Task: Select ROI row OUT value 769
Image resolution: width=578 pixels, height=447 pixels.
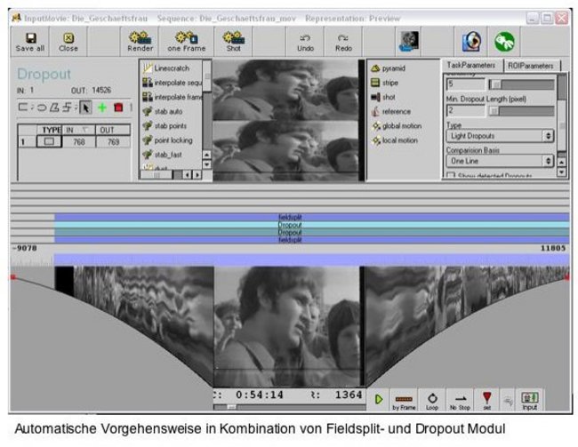Action: pyautogui.click(x=112, y=141)
